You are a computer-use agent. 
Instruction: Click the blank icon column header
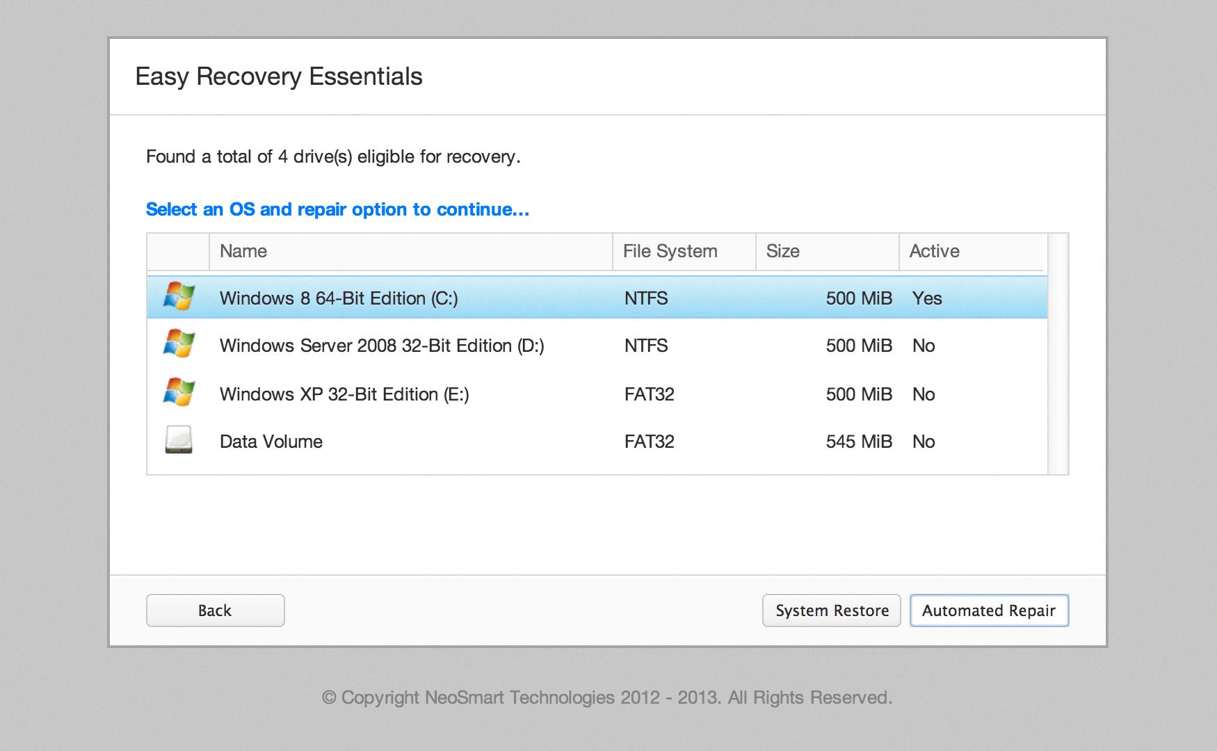pyautogui.click(x=178, y=252)
